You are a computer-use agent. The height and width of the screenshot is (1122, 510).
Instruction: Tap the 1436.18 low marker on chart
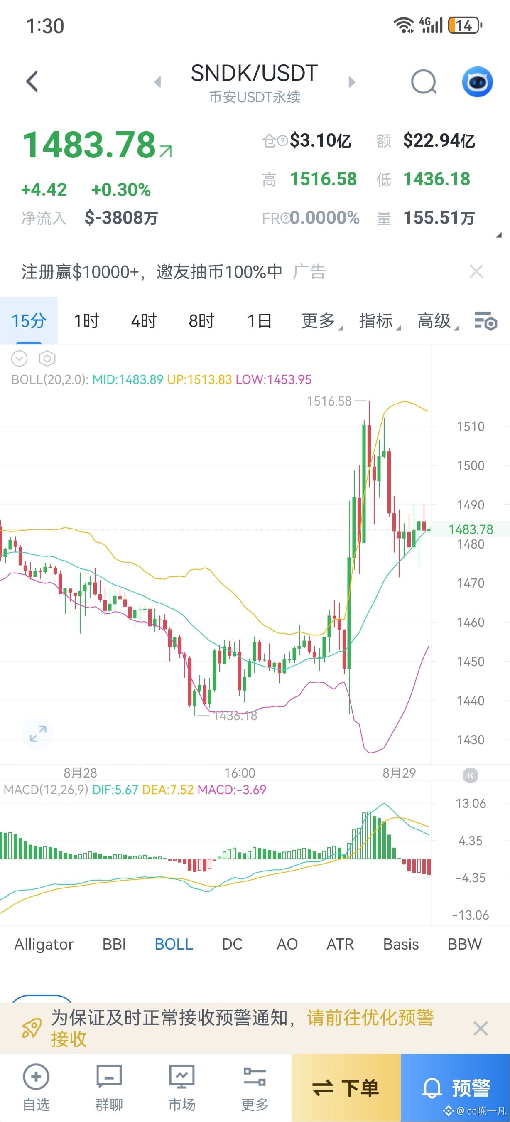(x=235, y=716)
